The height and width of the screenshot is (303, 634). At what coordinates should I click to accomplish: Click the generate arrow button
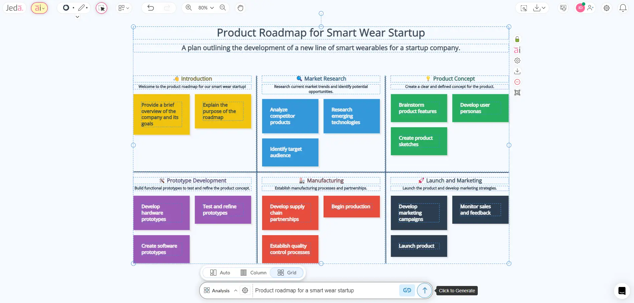pos(424,290)
